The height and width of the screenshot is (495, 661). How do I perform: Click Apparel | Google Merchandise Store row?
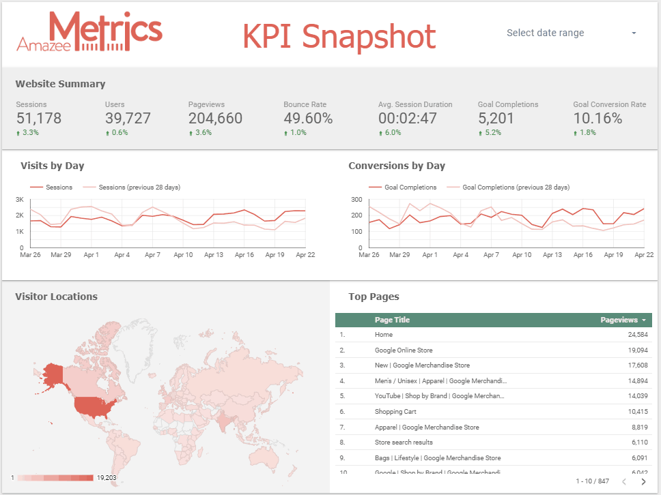(494, 427)
